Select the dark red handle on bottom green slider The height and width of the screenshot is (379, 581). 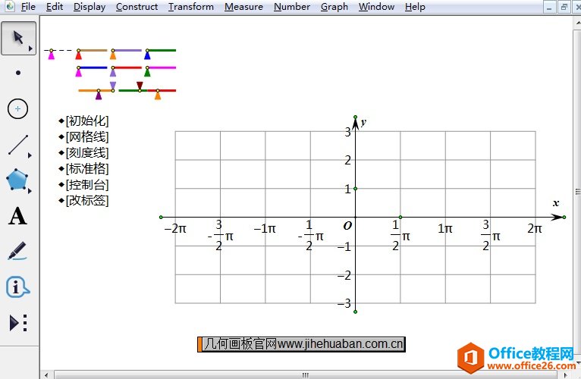click(140, 86)
